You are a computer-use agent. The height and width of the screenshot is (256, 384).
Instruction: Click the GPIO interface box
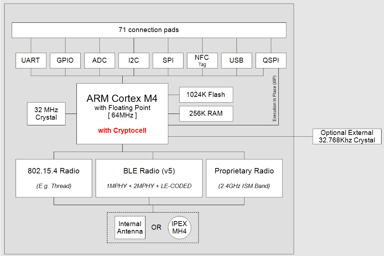point(65,61)
